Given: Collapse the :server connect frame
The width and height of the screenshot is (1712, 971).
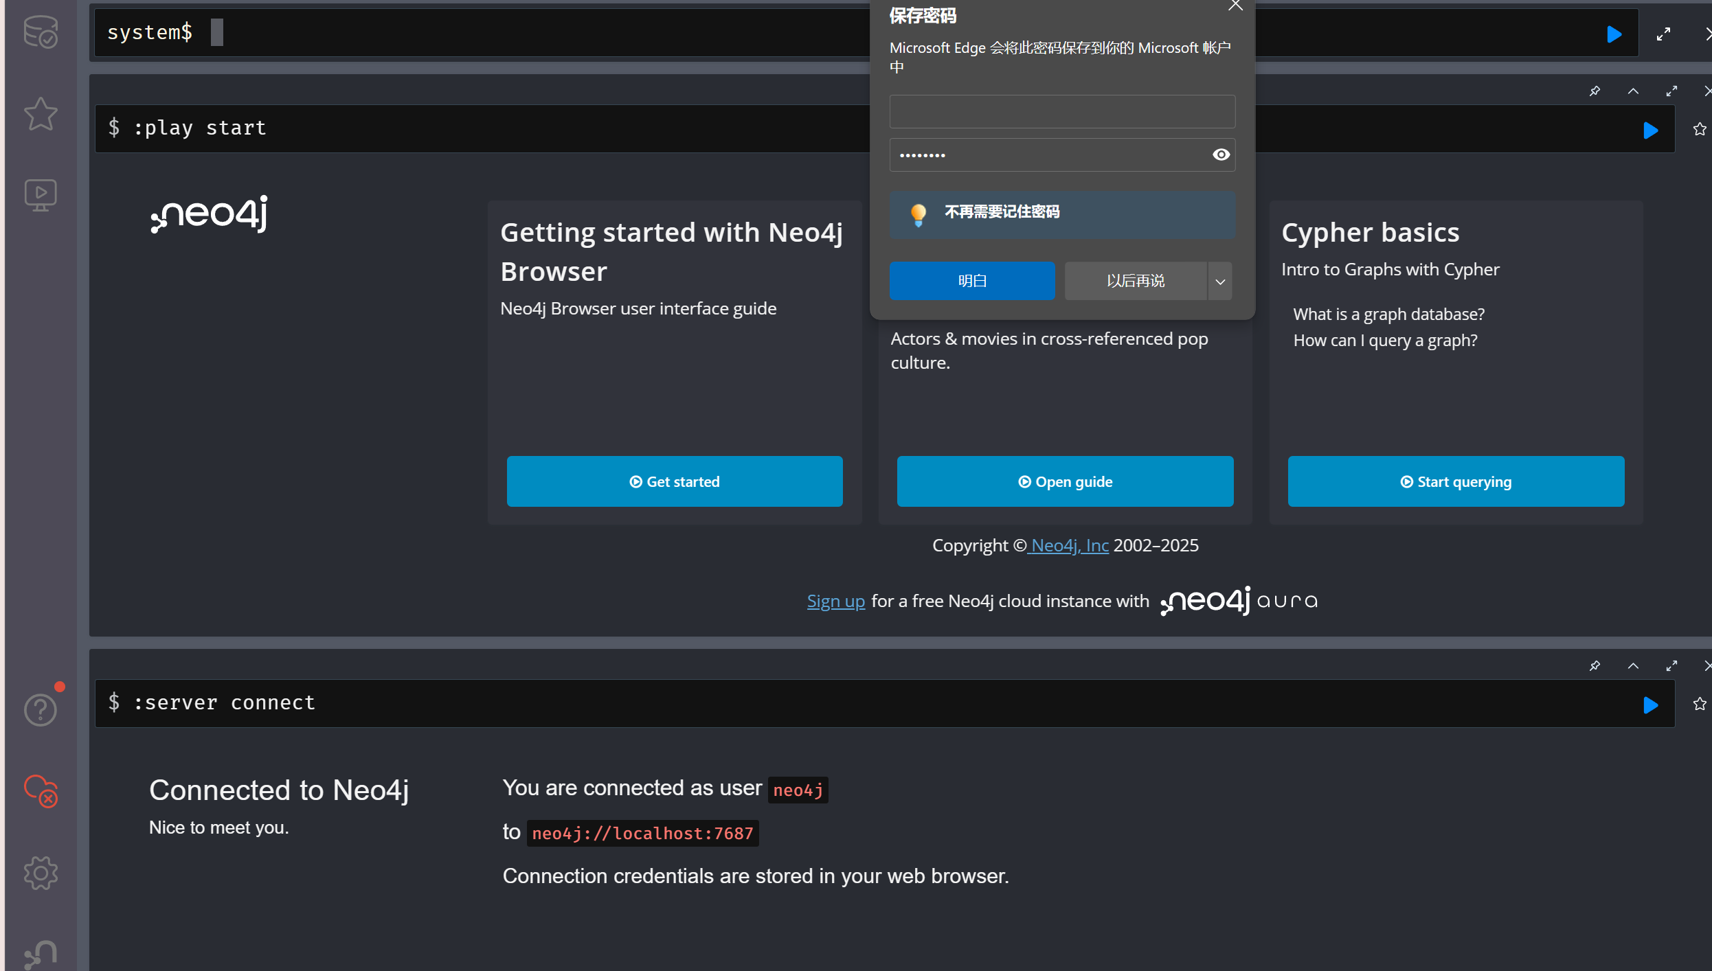Looking at the screenshot, I should click(x=1633, y=665).
